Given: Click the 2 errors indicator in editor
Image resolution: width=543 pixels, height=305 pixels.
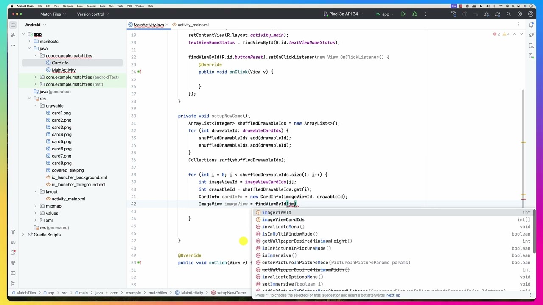Looking at the screenshot, I should pyautogui.click(x=496, y=34).
